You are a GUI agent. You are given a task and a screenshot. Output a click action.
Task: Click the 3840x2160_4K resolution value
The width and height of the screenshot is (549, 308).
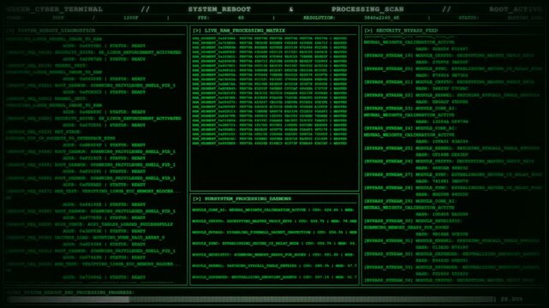click(x=381, y=17)
